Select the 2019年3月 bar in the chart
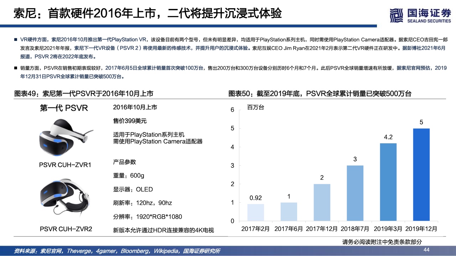456x256 pixels. coord(388,182)
